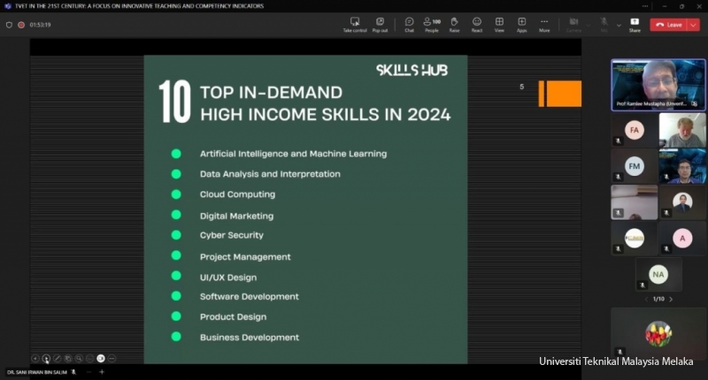
Task: Open the Apps panel
Action: pyautogui.click(x=522, y=24)
